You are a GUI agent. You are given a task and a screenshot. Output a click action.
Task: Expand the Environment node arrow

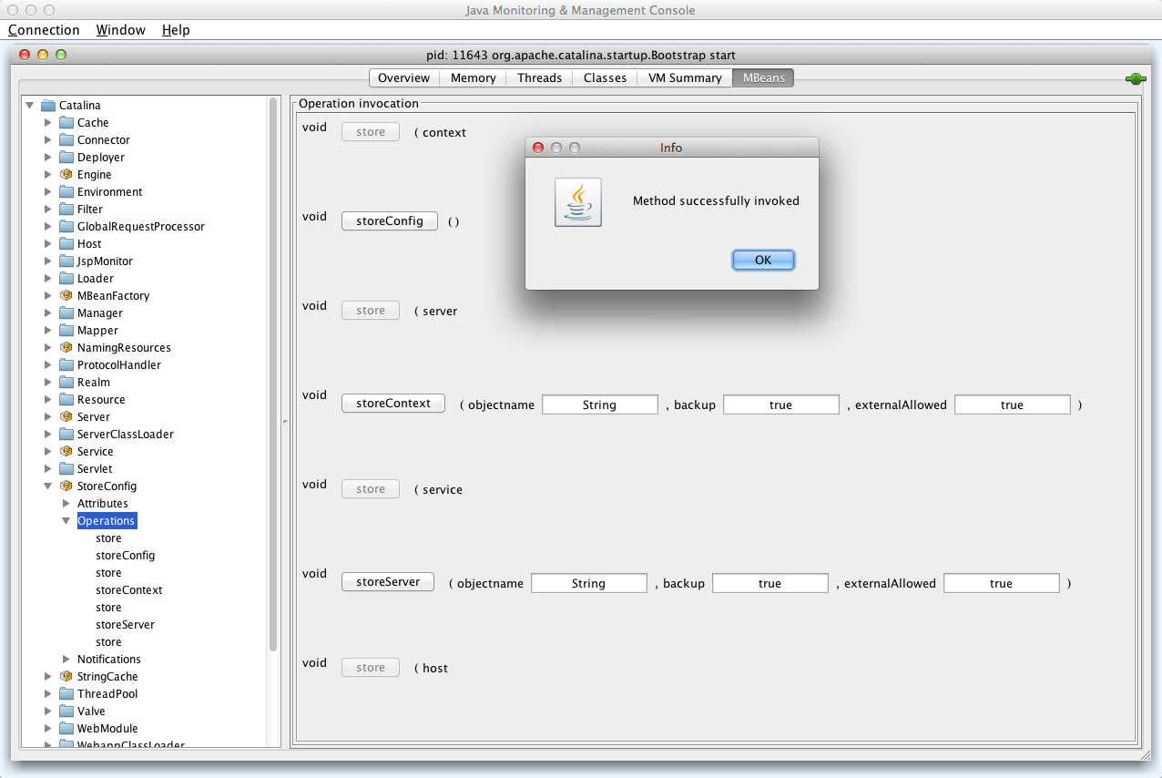[48, 192]
